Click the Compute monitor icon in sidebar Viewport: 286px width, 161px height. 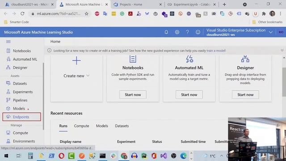pos(8,132)
